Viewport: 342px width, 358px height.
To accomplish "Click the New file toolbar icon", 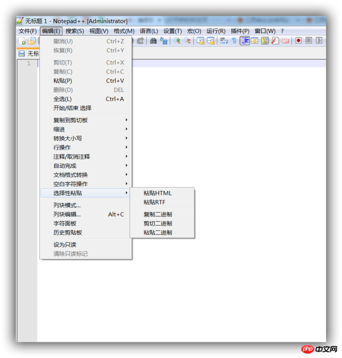I will coord(22,41).
